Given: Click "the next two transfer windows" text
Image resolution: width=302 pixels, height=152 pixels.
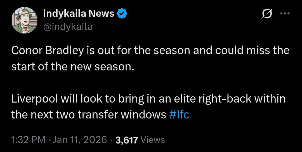Looking at the screenshot, I should (x=89, y=115).
